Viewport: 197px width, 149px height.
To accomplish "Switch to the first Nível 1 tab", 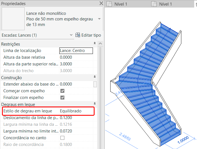I will click(121, 4).
